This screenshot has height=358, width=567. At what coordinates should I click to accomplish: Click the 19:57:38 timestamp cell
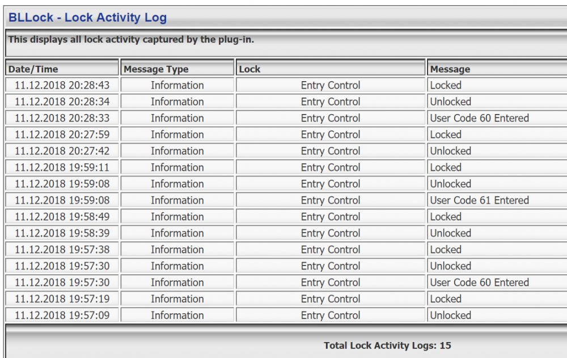pyautogui.click(x=62, y=250)
